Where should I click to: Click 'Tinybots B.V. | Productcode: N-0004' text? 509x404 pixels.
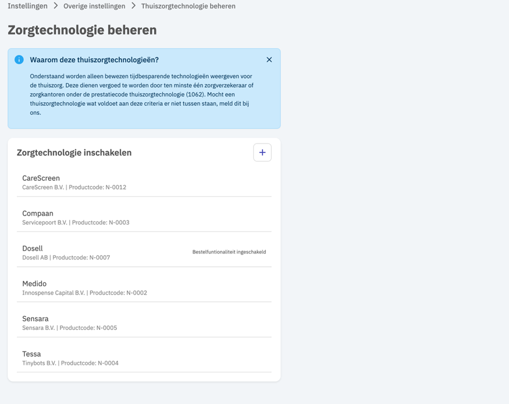click(x=70, y=363)
